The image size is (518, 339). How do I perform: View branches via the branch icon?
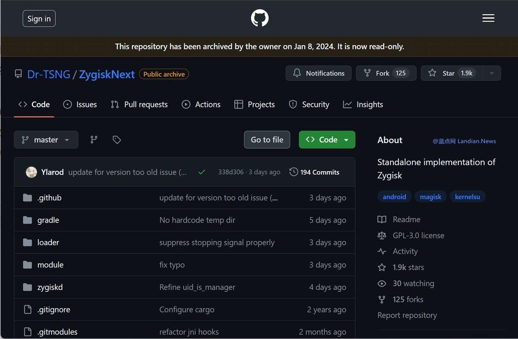pyautogui.click(x=94, y=140)
